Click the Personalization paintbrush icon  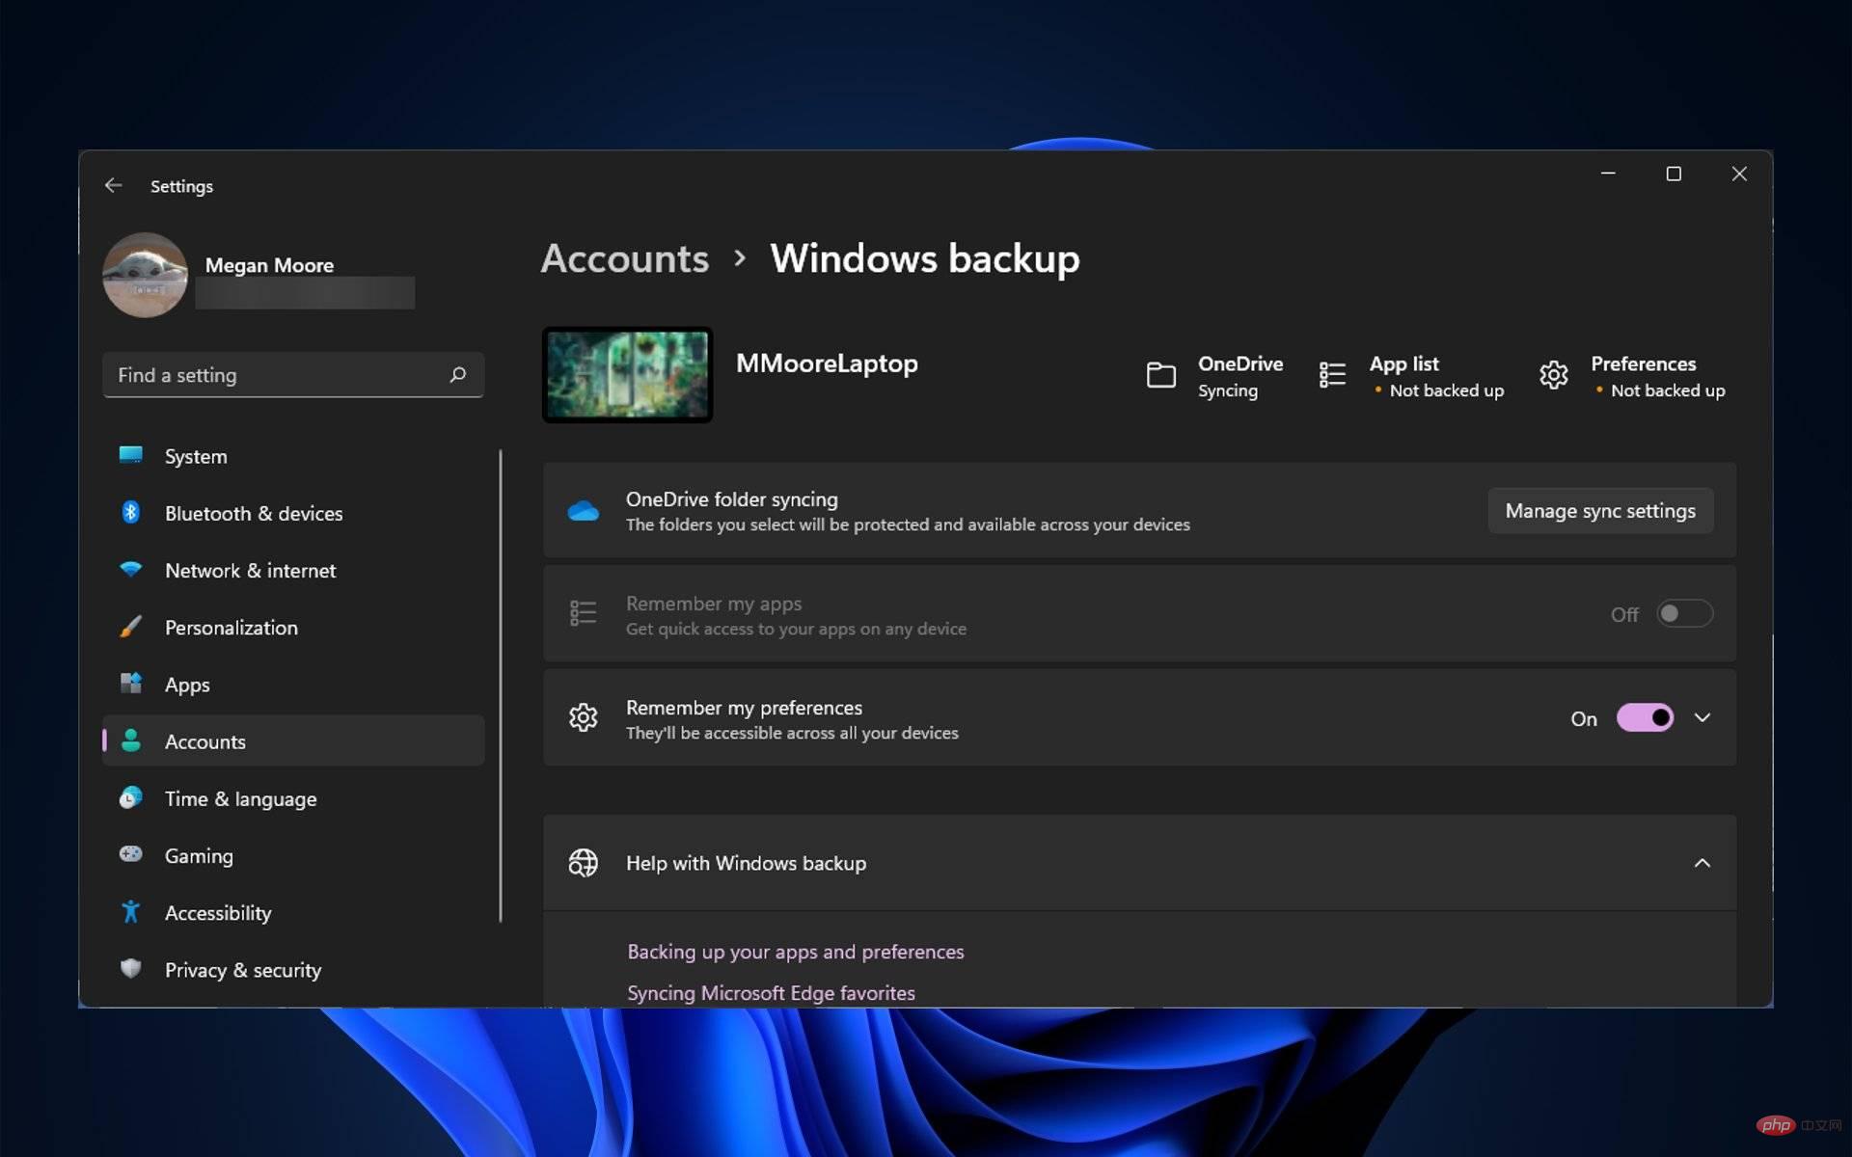131,627
